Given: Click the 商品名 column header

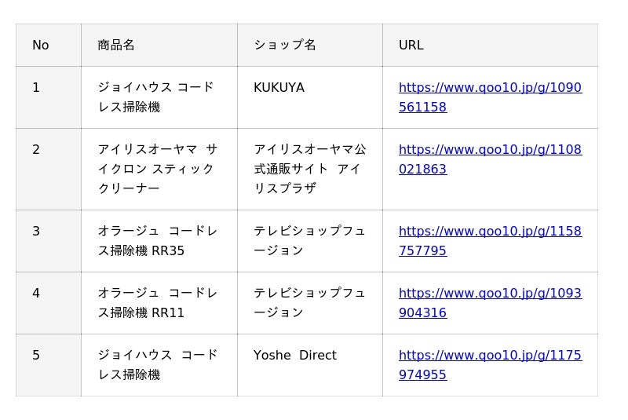Looking at the screenshot, I should click(x=116, y=46).
